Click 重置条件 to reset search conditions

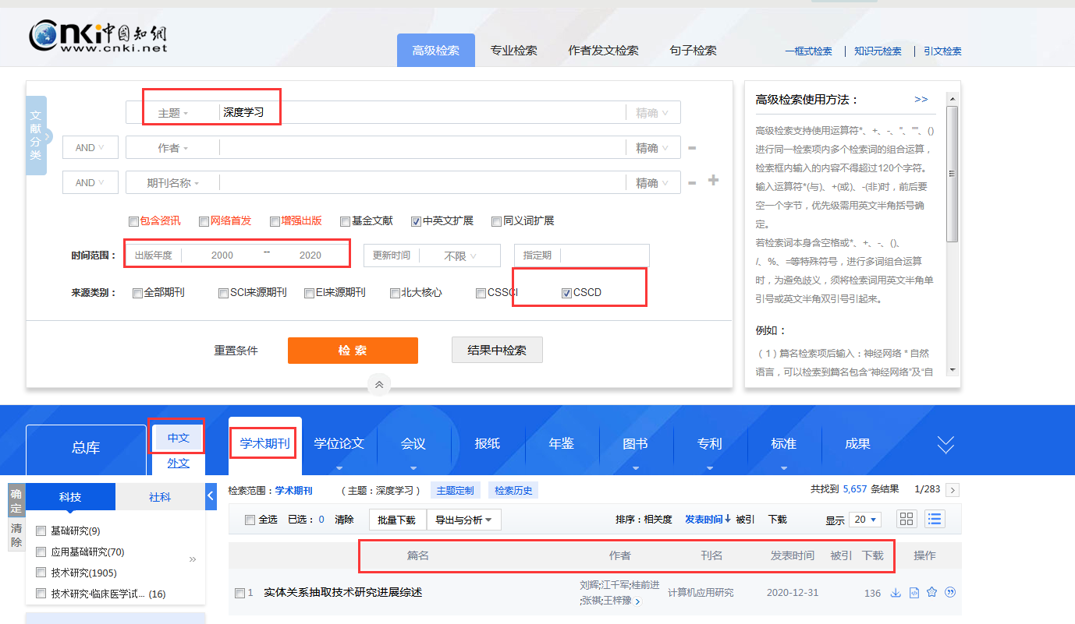tap(236, 351)
